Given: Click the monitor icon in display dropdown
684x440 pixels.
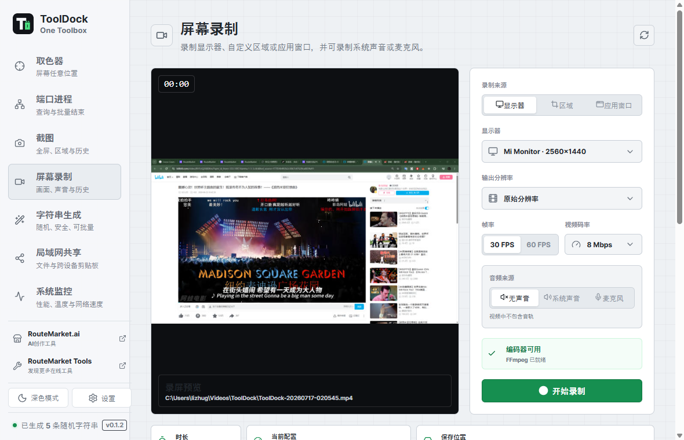Looking at the screenshot, I should point(493,152).
